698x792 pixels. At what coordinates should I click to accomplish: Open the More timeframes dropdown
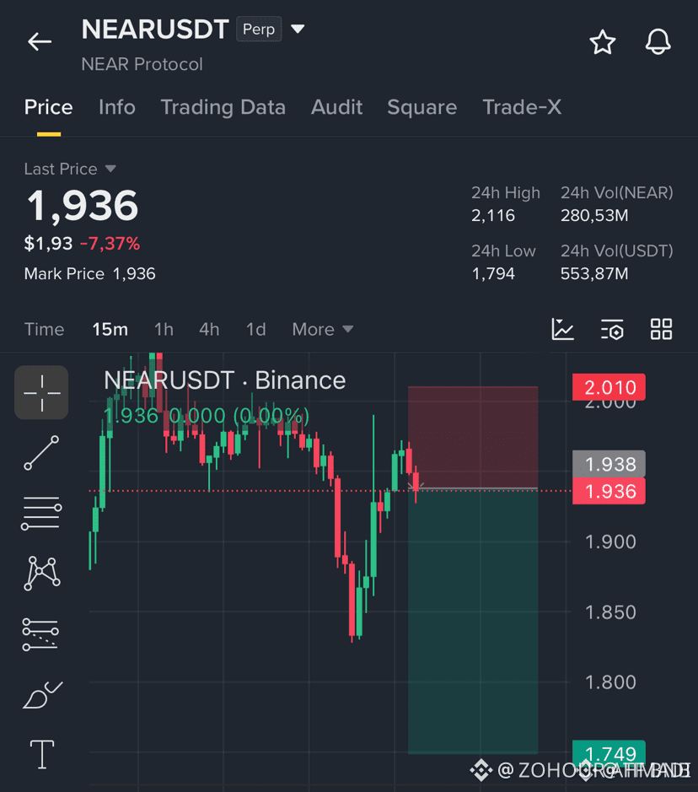point(323,329)
